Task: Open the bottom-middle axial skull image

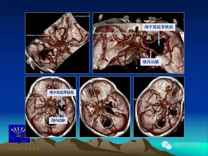Action: point(105,107)
